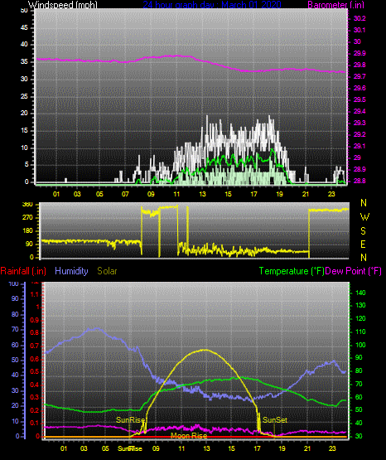This screenshot has height=460, width=386.
Task: Select the red "Rainfall (.in)" legend label
Action: coord(23,271)
